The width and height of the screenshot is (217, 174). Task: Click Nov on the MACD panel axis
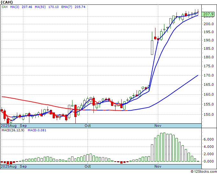[158, 166]
